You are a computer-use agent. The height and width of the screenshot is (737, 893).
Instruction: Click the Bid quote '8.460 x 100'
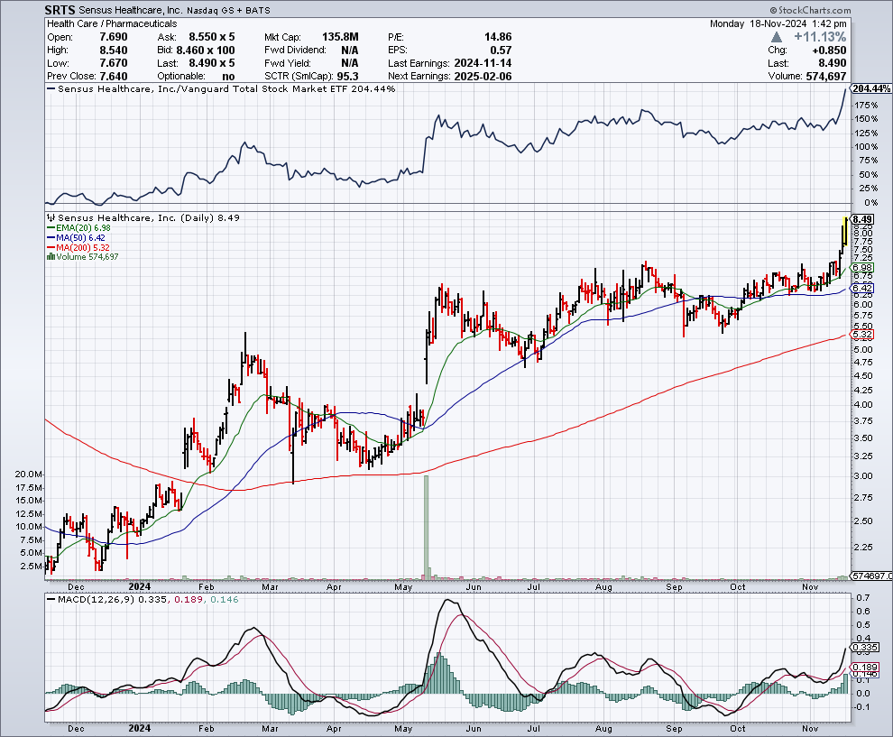click(205, 51)
